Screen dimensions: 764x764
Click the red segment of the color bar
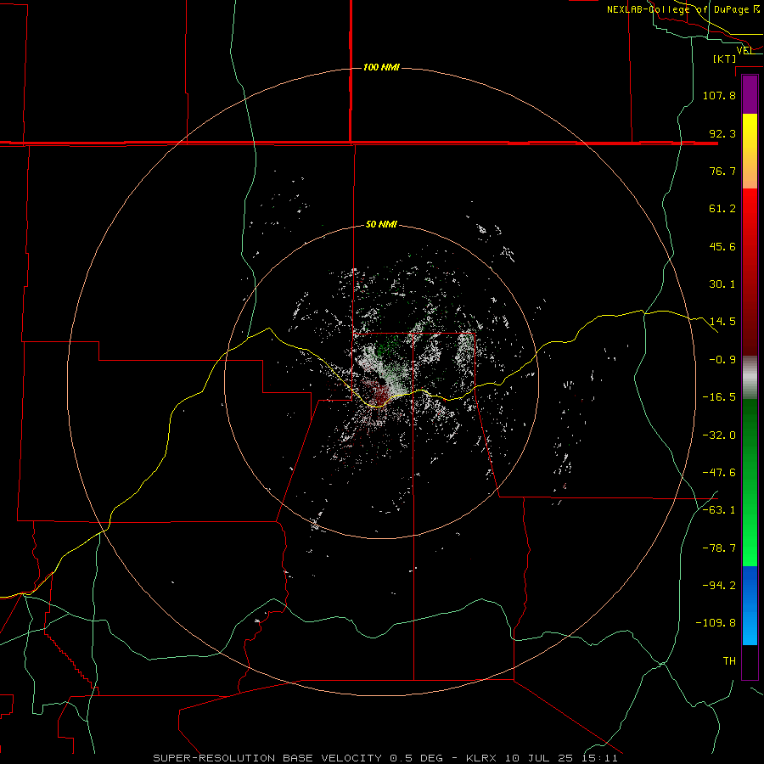(750, 272)
